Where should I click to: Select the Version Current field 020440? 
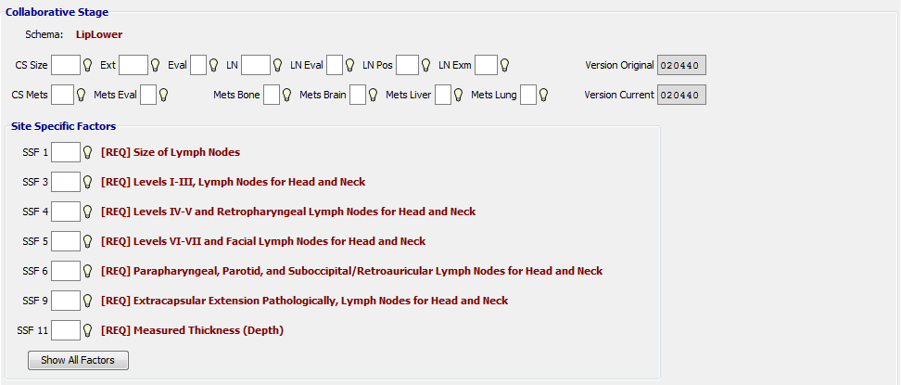681,95
